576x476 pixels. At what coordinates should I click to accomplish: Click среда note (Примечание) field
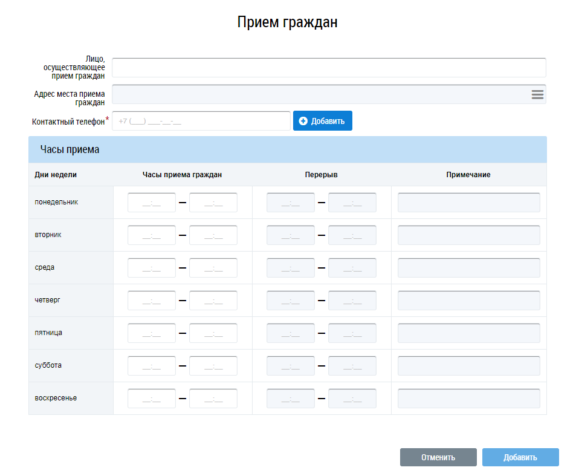(x=468, y=268)
